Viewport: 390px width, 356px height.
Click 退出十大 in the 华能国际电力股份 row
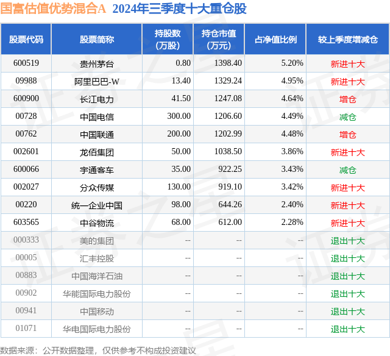(x=348, y=294)
